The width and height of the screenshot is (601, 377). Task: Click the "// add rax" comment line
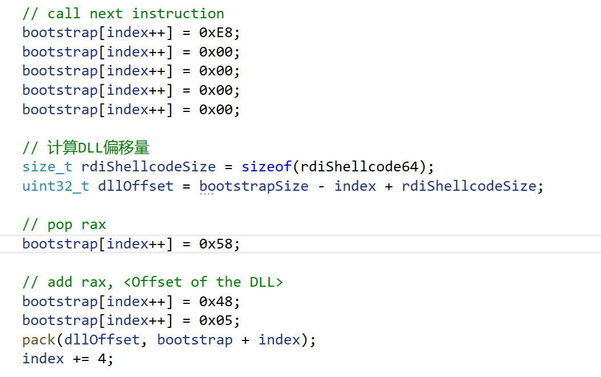[152, 282]
